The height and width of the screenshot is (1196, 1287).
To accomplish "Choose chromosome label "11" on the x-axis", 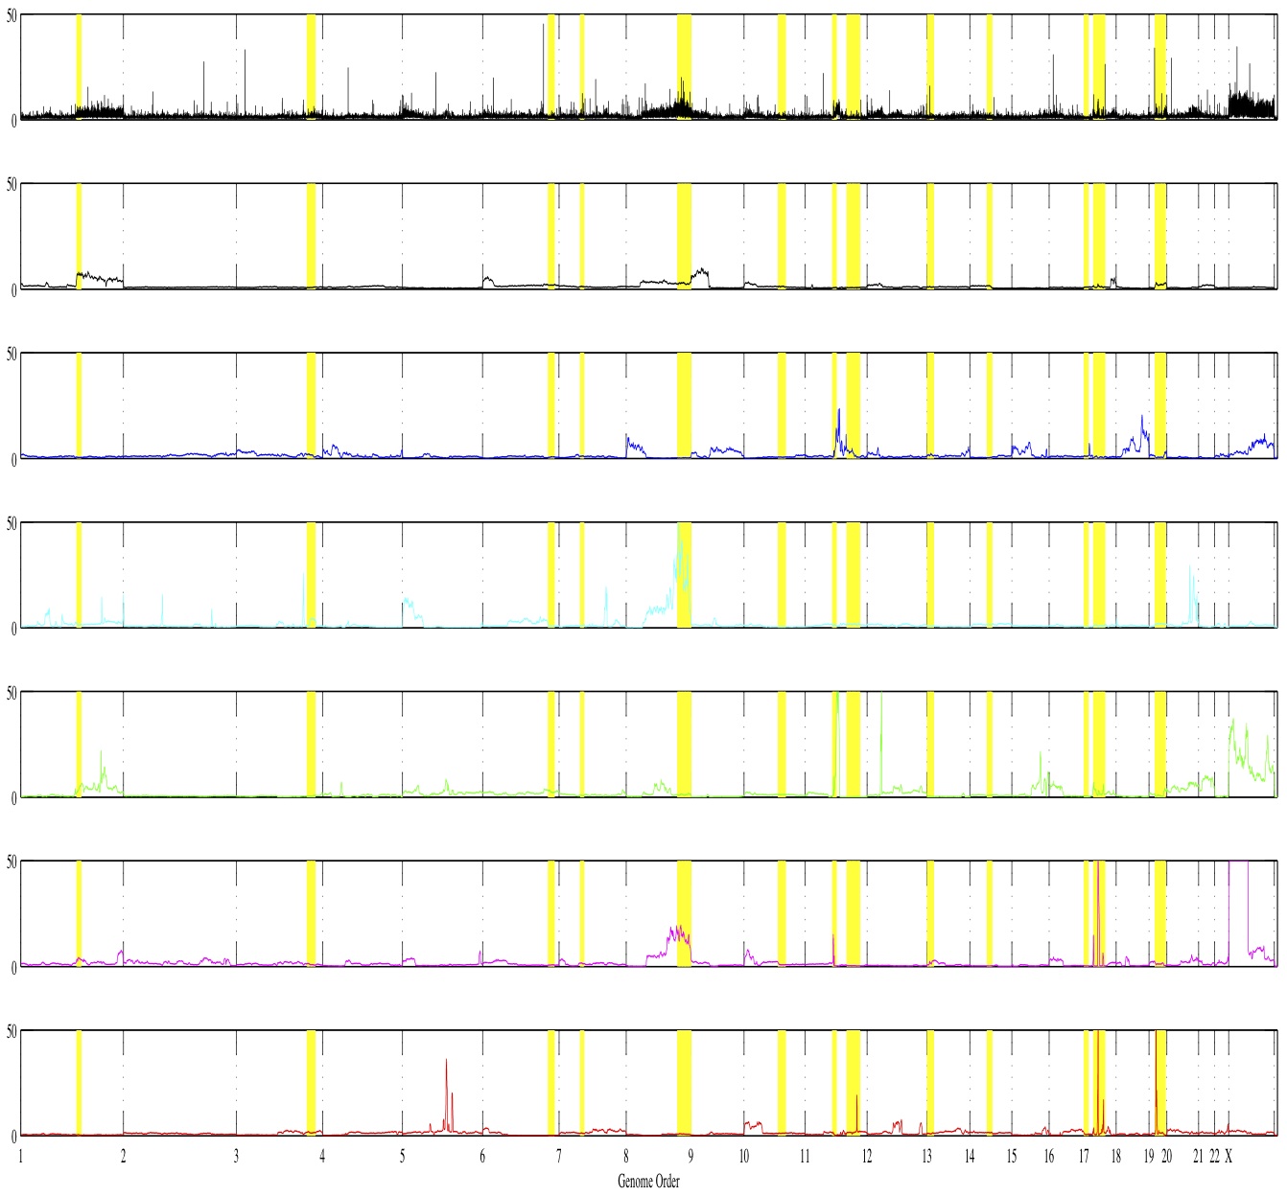I will click(x=805, y=1156).
